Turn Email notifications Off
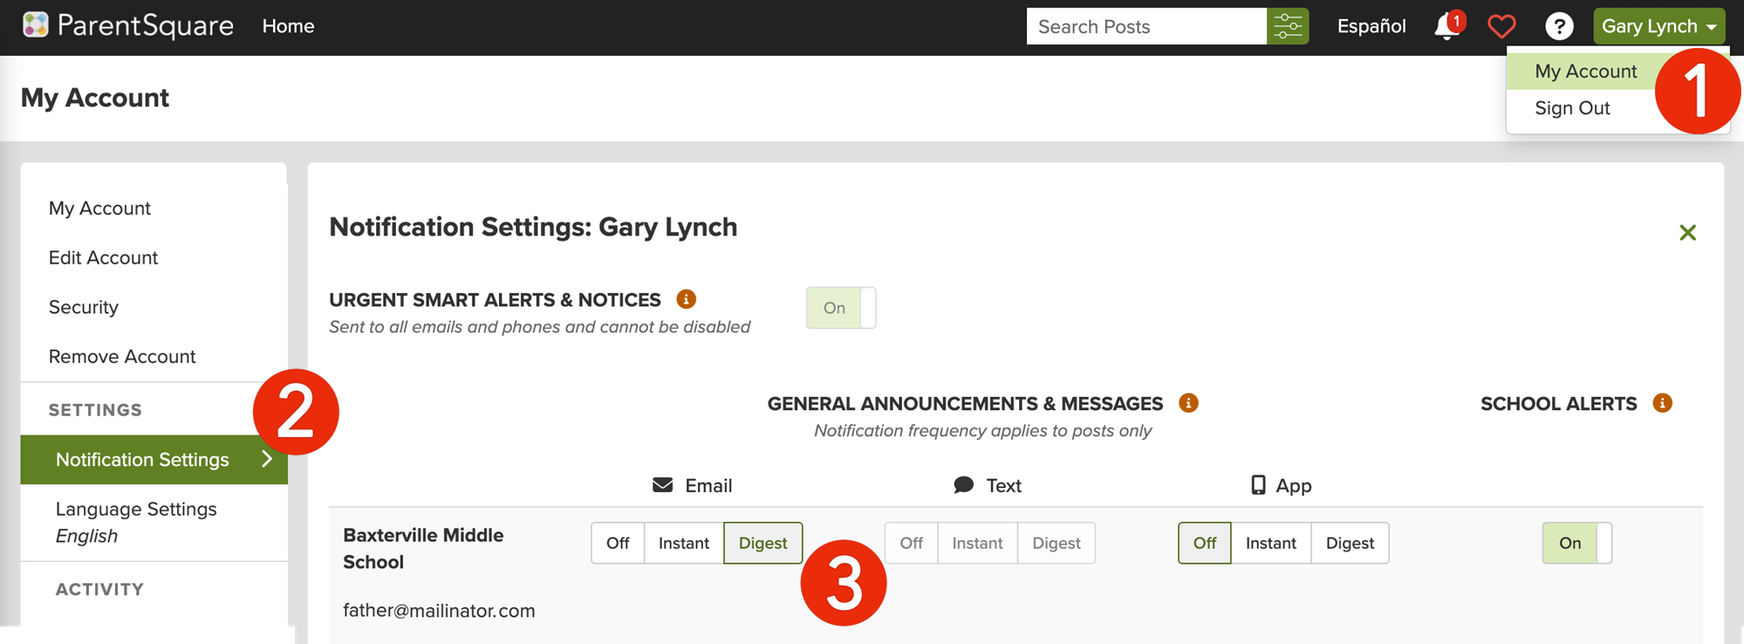The height and width of the screenshot is (644, 1744). [618, 543]
